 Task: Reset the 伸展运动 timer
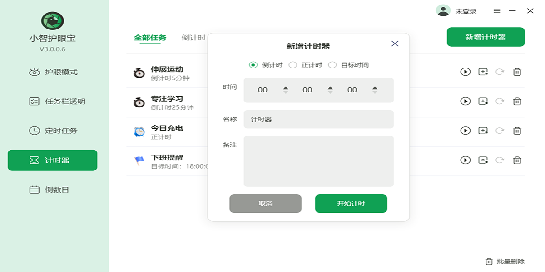point(500,72)
